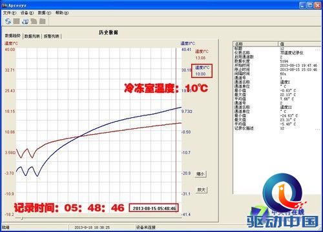The width and height of the screenshot is (323, 232).
Task: Click the blue refresh arrows toolbar icon
Action: click(8, 21)
